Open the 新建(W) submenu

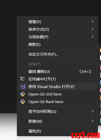[57, 121]
